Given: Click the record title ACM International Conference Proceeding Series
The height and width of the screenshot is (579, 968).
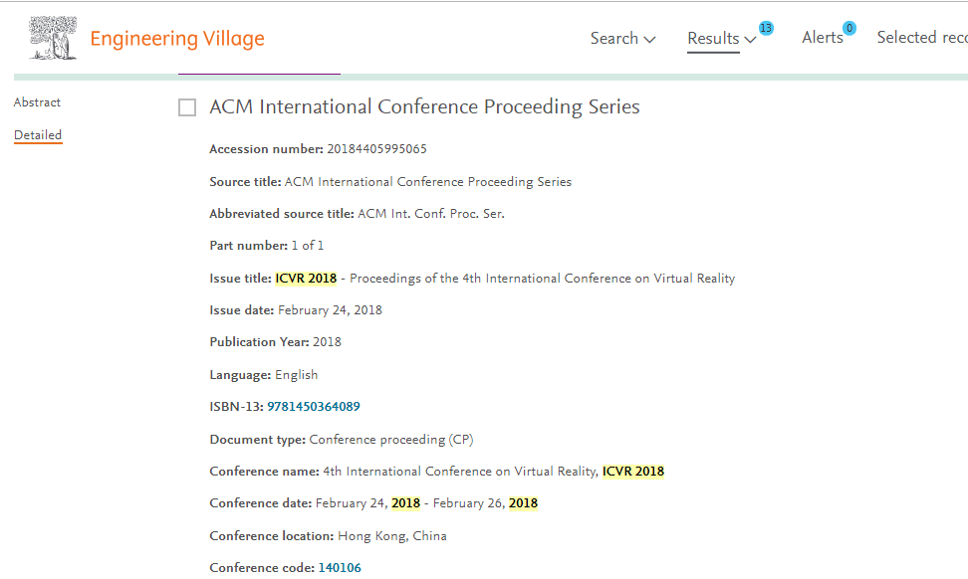Looking at the screenshot, I should point(424,106).
